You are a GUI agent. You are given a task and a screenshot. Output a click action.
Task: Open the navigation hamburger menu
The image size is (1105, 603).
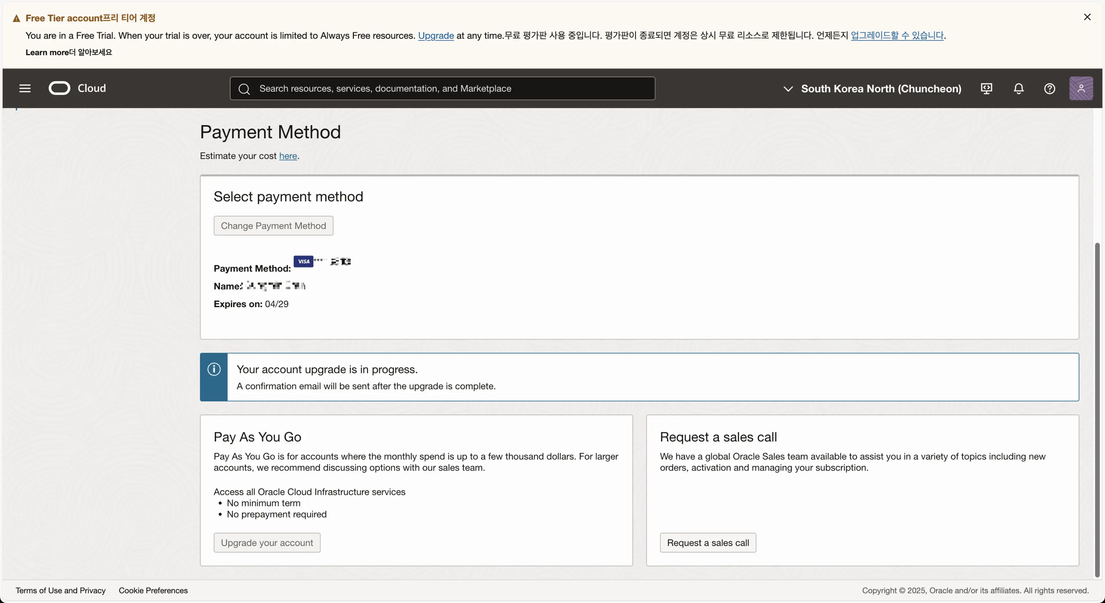[25, 88]
